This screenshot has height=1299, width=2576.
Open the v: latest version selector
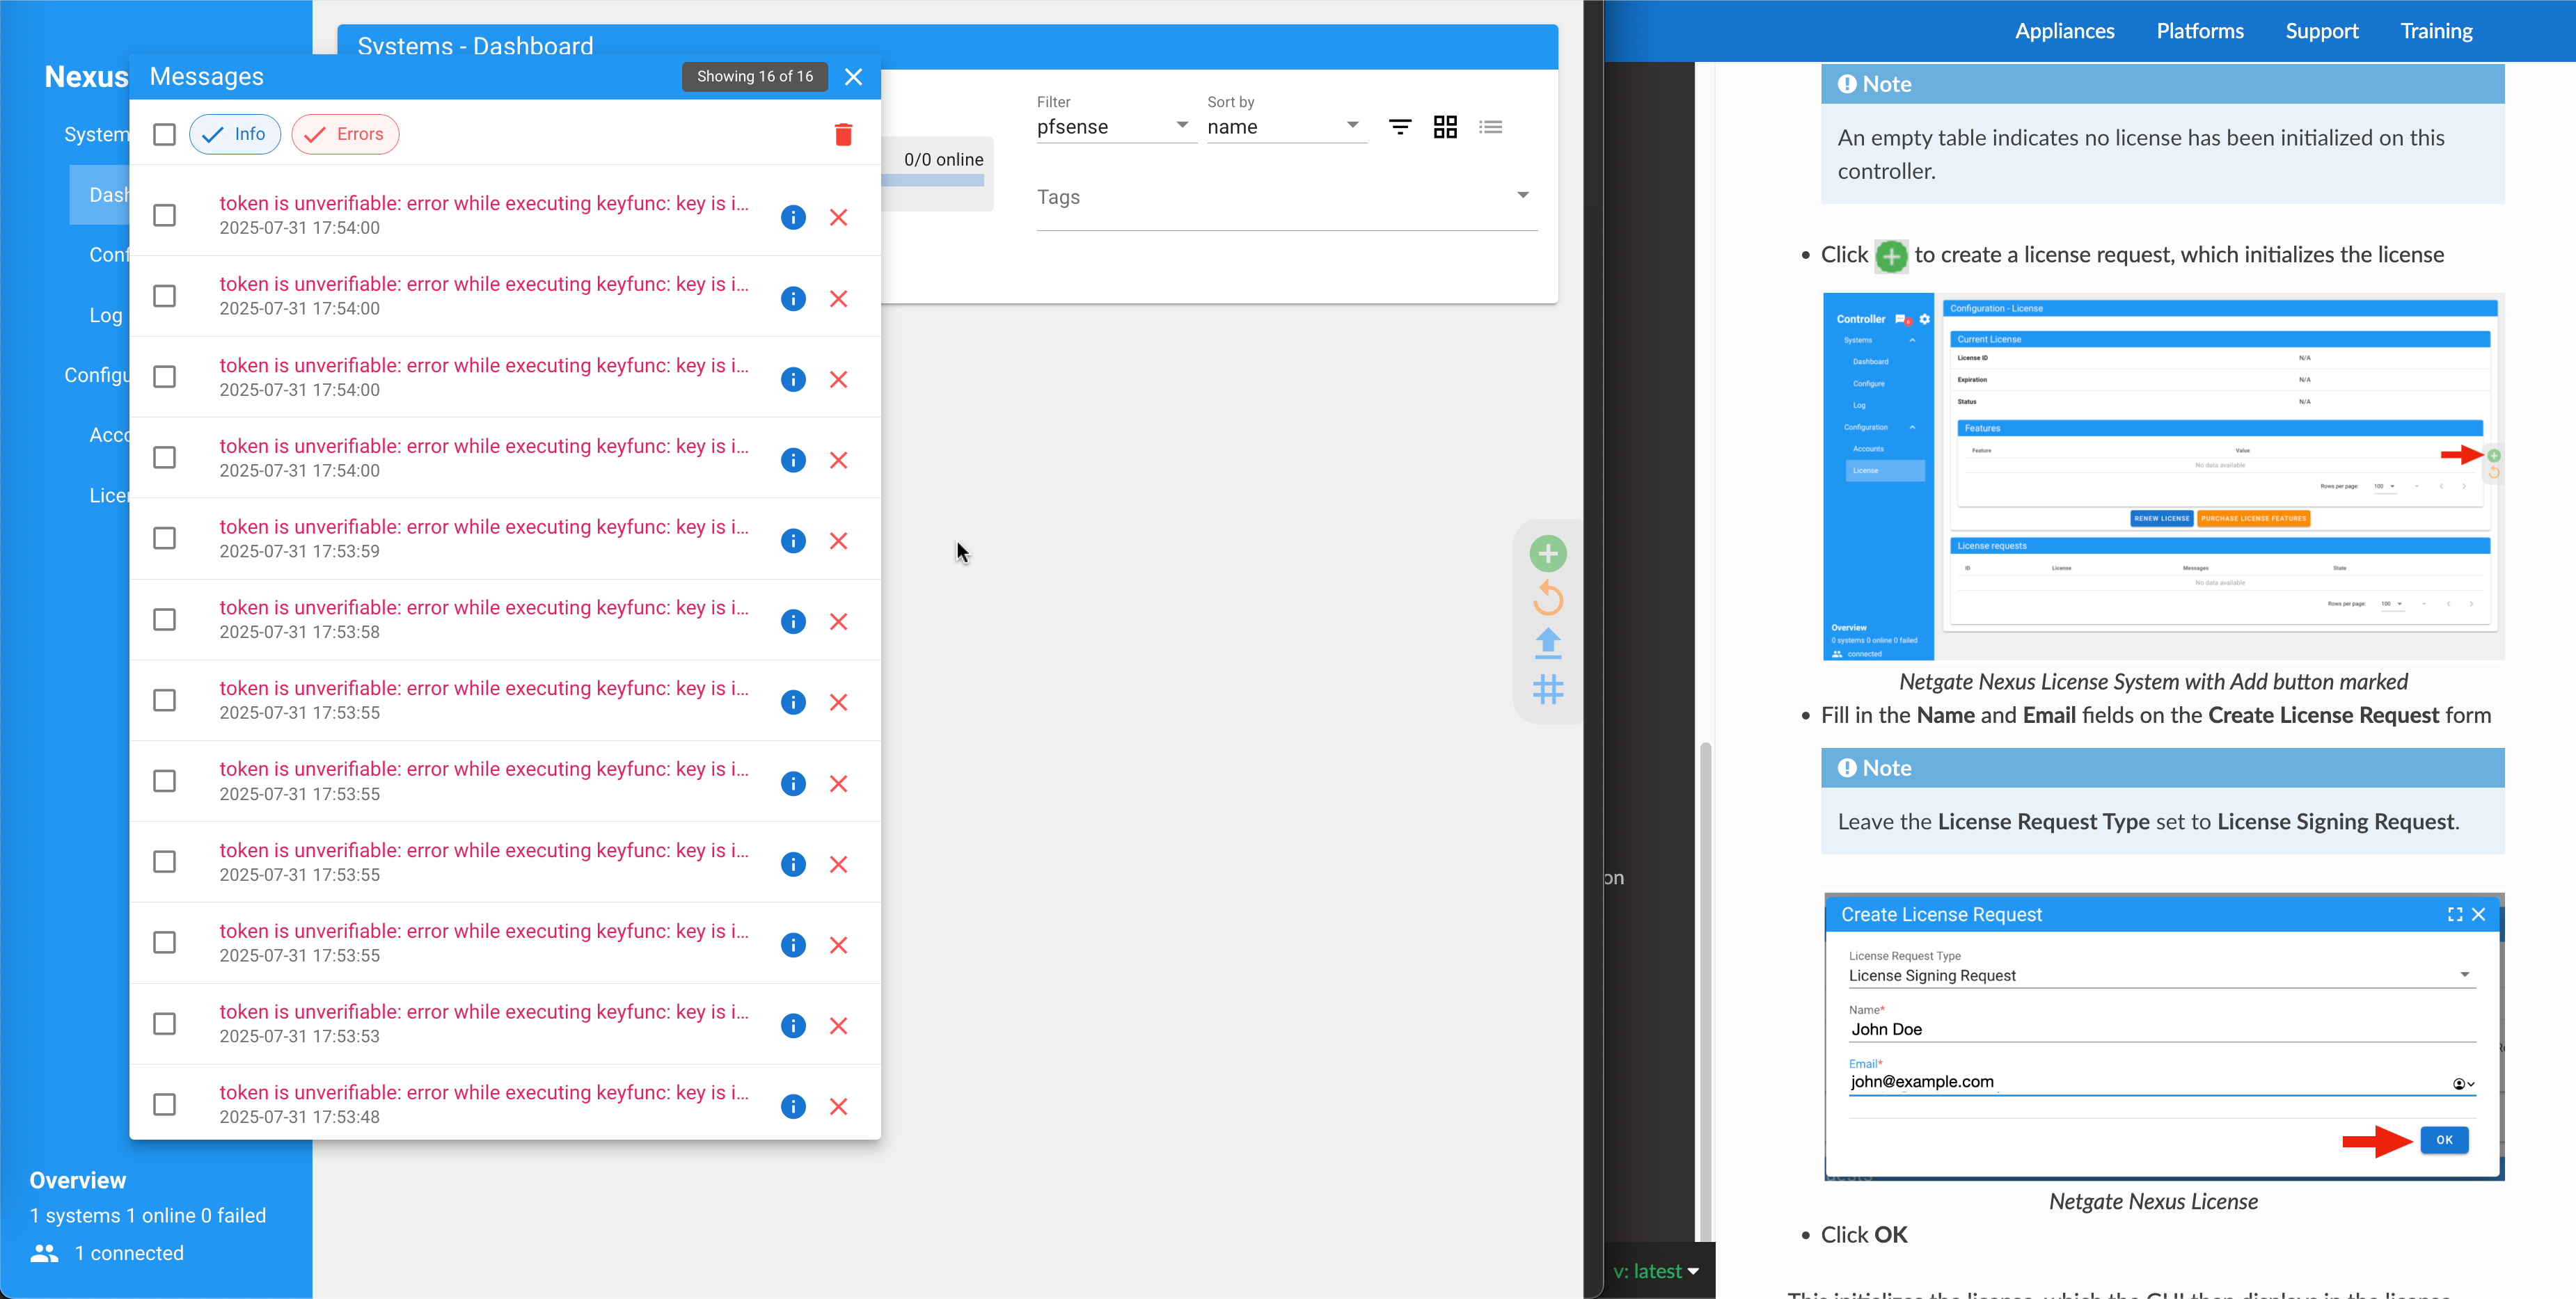1656,1271
